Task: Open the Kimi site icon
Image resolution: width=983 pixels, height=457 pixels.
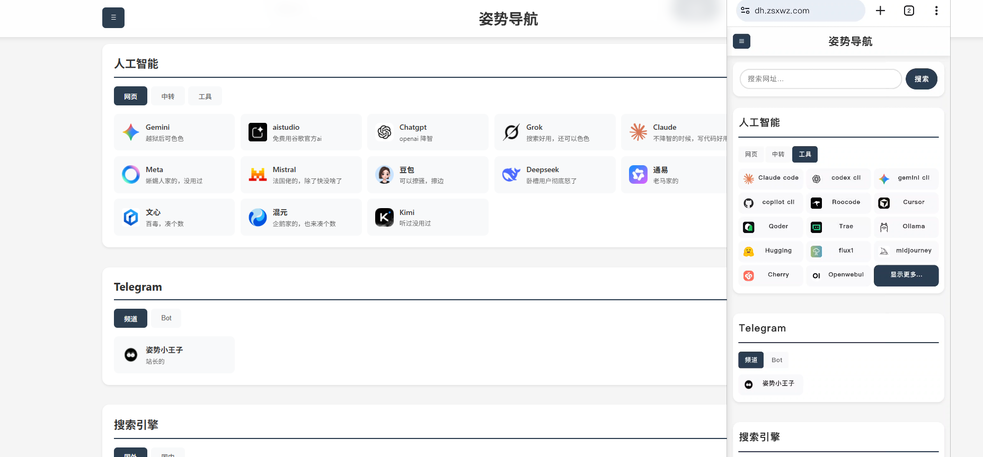Action: coord(384,217)
